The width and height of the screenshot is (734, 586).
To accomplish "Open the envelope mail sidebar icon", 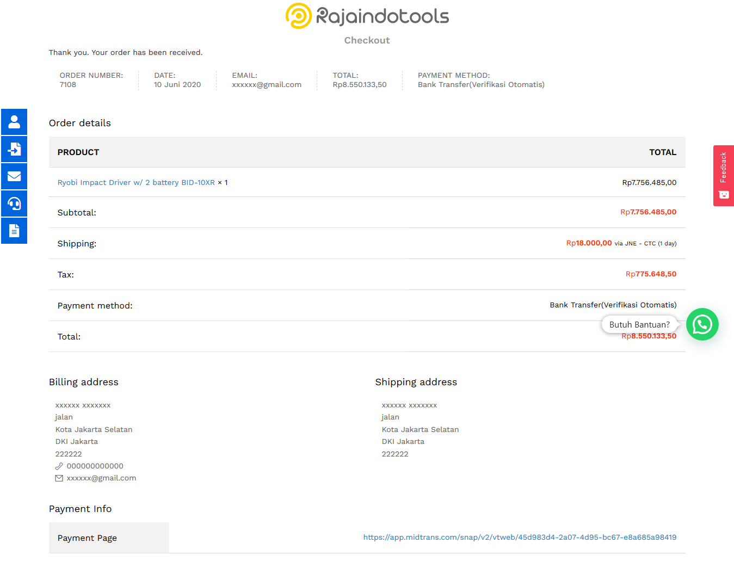I will 14,176.
